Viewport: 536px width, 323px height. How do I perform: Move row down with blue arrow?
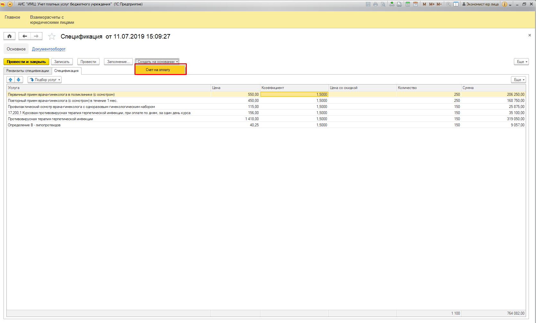click(x=19, y=80)
